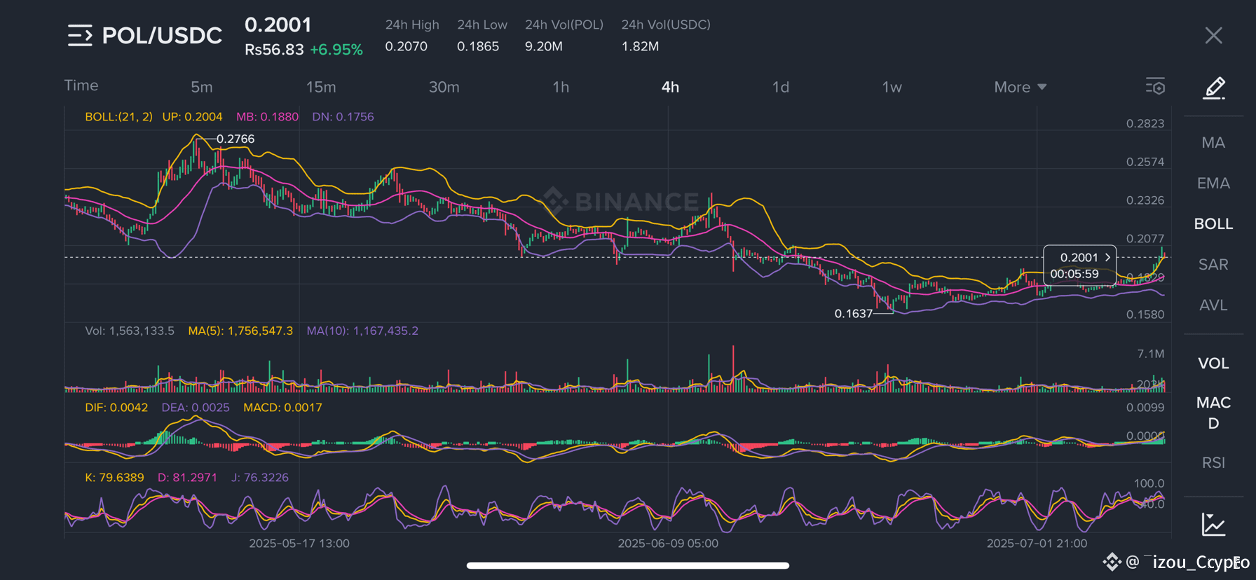The width and height of the screenshot is (1256, 580).
Task: Switch to the 1w timeframe
Action: click(x=892, y=87)
